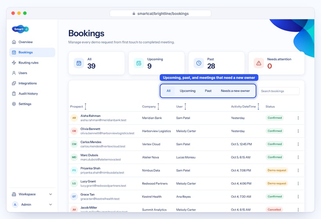This screenshot has height=219, width=321.
Task: Open row menu for Aisha Rahman
Action: coord(298,118)
